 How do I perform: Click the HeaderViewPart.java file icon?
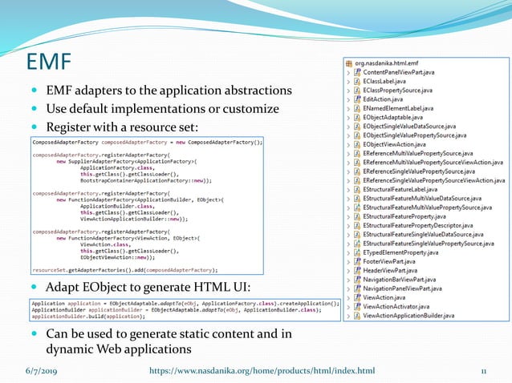pyautogui.click(x=356, y=270)
